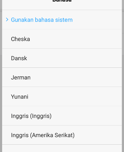The image size is (124, 152).
Task: Click the highlighted blue system language text
Action: (42, 20)
